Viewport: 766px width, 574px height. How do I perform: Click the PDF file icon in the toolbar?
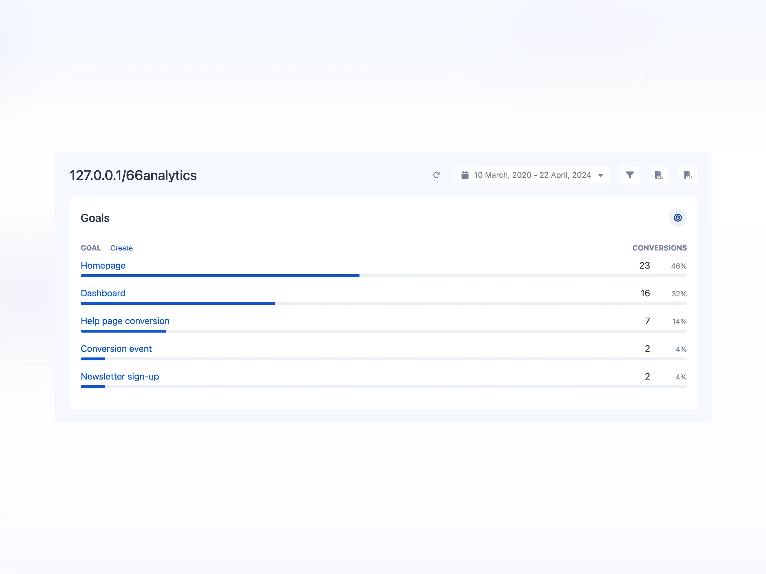click(x=688, y=175)
